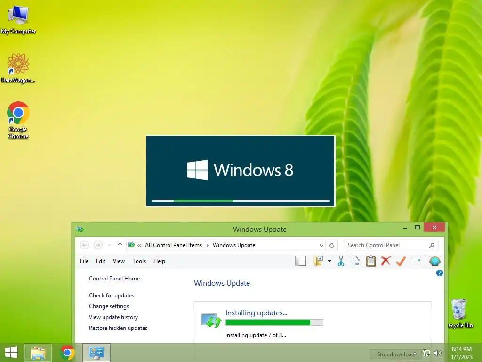Click Restore hidden updates link
482x362 pixels.
pyautogui.click(x=118, y=328)
